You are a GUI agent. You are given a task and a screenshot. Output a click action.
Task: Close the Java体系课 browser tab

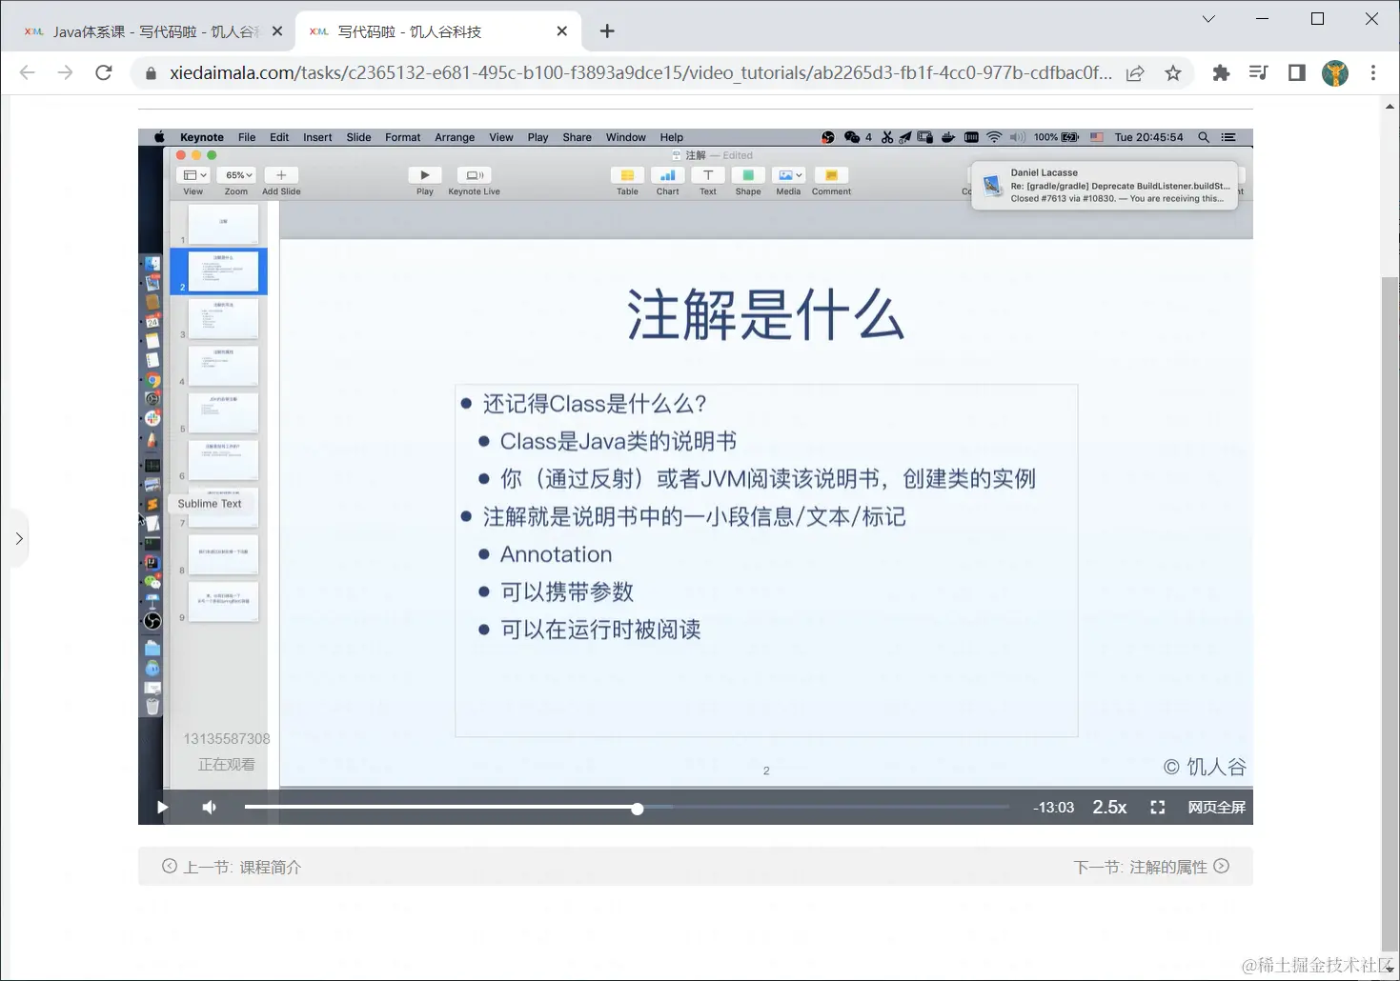277,31
